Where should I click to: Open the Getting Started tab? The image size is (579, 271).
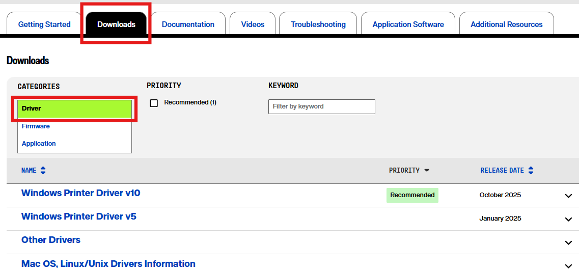(x=44, y=24)
